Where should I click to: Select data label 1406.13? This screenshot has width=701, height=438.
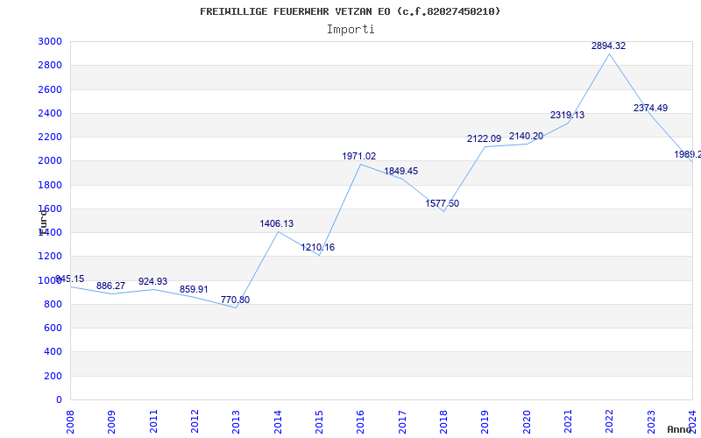point(277,223)
